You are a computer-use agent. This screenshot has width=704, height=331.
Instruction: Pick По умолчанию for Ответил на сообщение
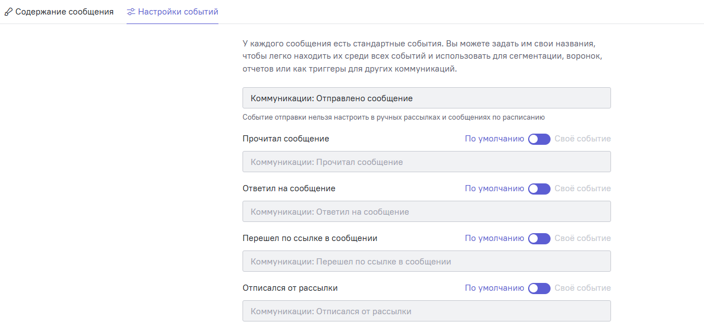495,189
